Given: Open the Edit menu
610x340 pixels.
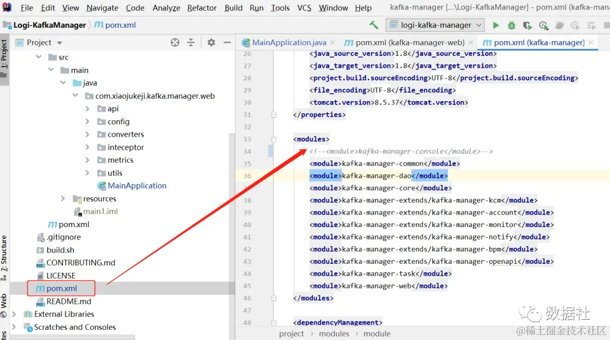Looking at the screenshot, I should pyautogui.click(x=48, y=8).
